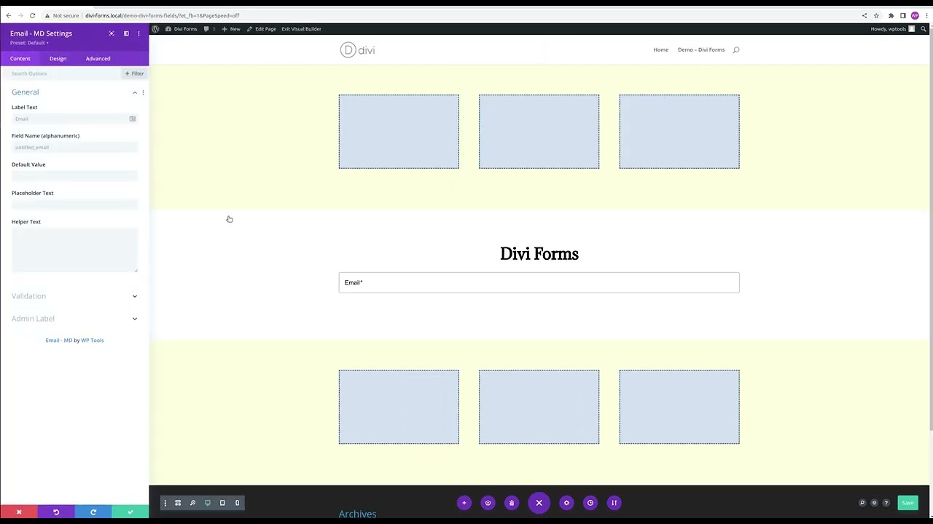Click the Field Name input field
The image size is (933, 524).
click(x=74, y=147)
